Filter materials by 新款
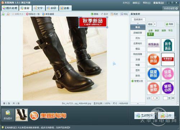180x130 pixels. [157, 31]
